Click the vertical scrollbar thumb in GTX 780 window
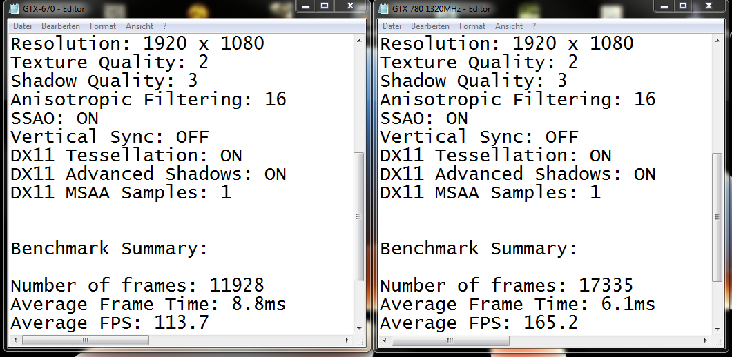This screenshot has width=732, height=357. (718, 216)
